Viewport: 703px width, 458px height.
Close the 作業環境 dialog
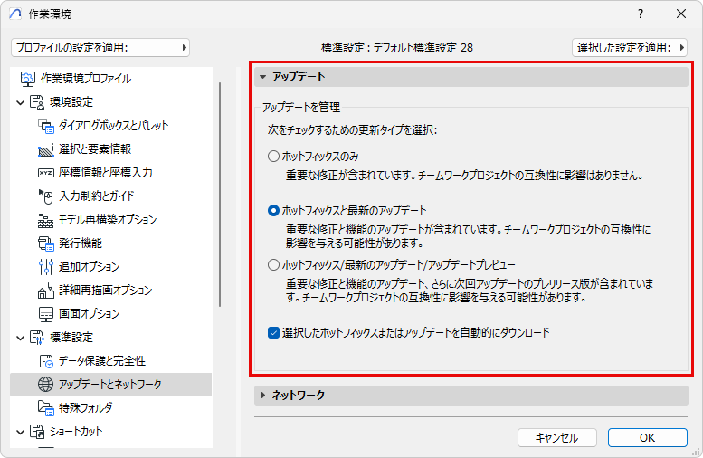pos(681,14)
